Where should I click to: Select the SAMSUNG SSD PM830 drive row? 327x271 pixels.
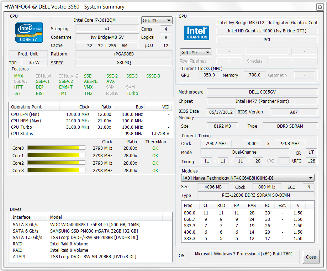(91, 231)
